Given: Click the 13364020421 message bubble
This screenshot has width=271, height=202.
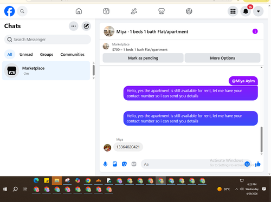Looking at the screenshot, I should click(128, 147).
